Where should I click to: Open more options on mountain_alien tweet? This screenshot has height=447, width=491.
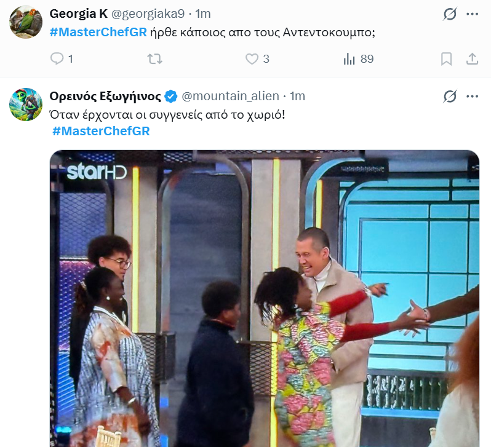pos(472,97)
